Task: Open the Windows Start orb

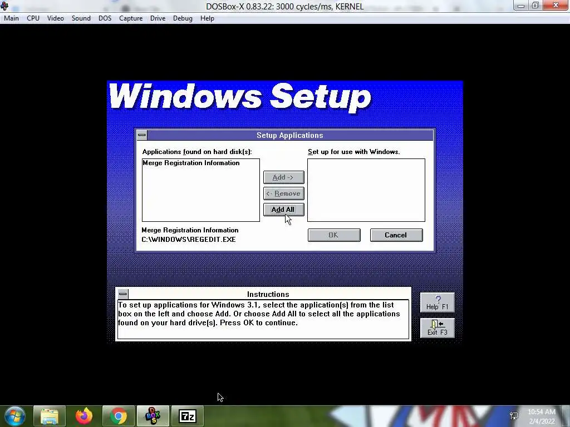Action: point(15,416)
